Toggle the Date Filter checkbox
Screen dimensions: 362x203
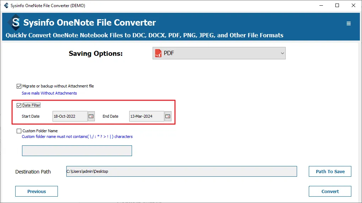tap(19, 106)
